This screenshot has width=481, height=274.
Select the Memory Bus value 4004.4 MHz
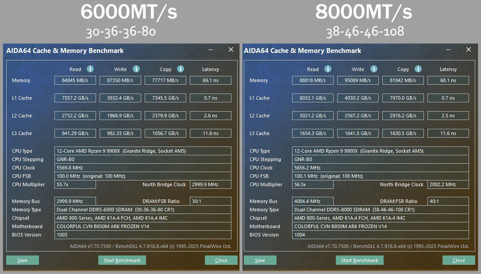coord(313,201)
